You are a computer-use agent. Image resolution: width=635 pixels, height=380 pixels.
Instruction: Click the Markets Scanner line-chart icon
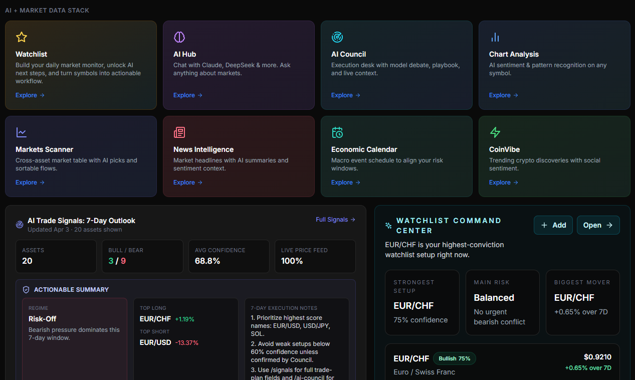pos(22,132)
